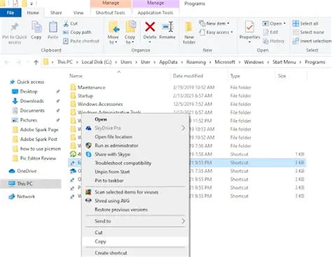
Task: Expand the Send to submenu
Action: click(x=135, y=221)
